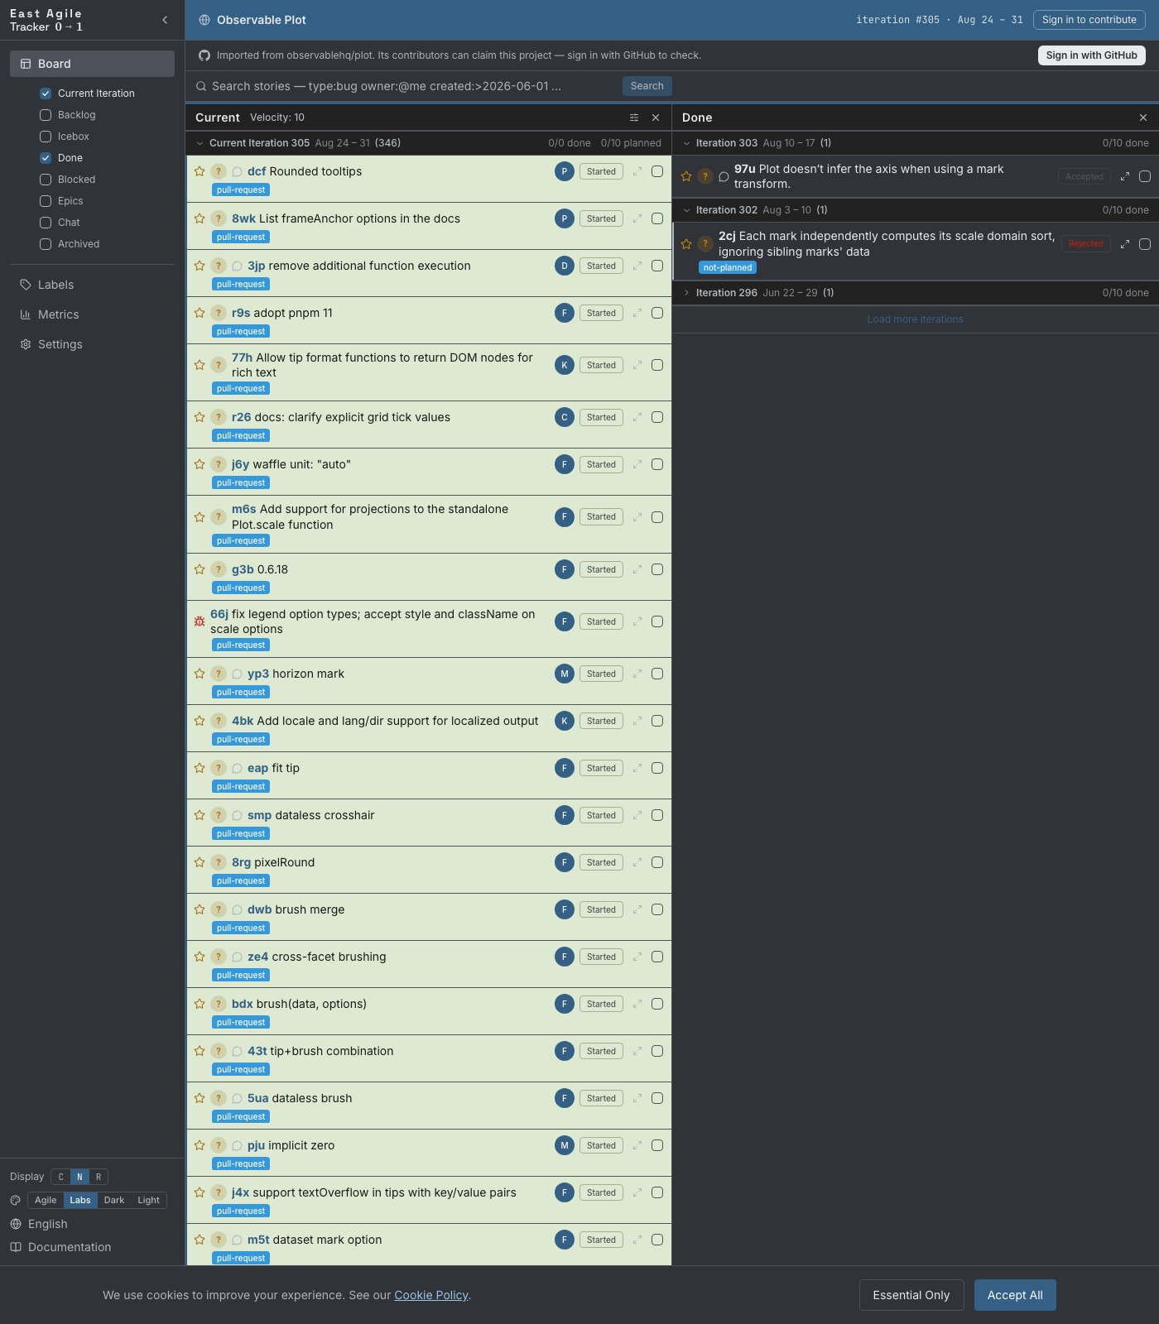This screenshot has height=1324, width=1159.
Task: Expand Iteration 296 in Done
Action: click(x=686, y=293)
